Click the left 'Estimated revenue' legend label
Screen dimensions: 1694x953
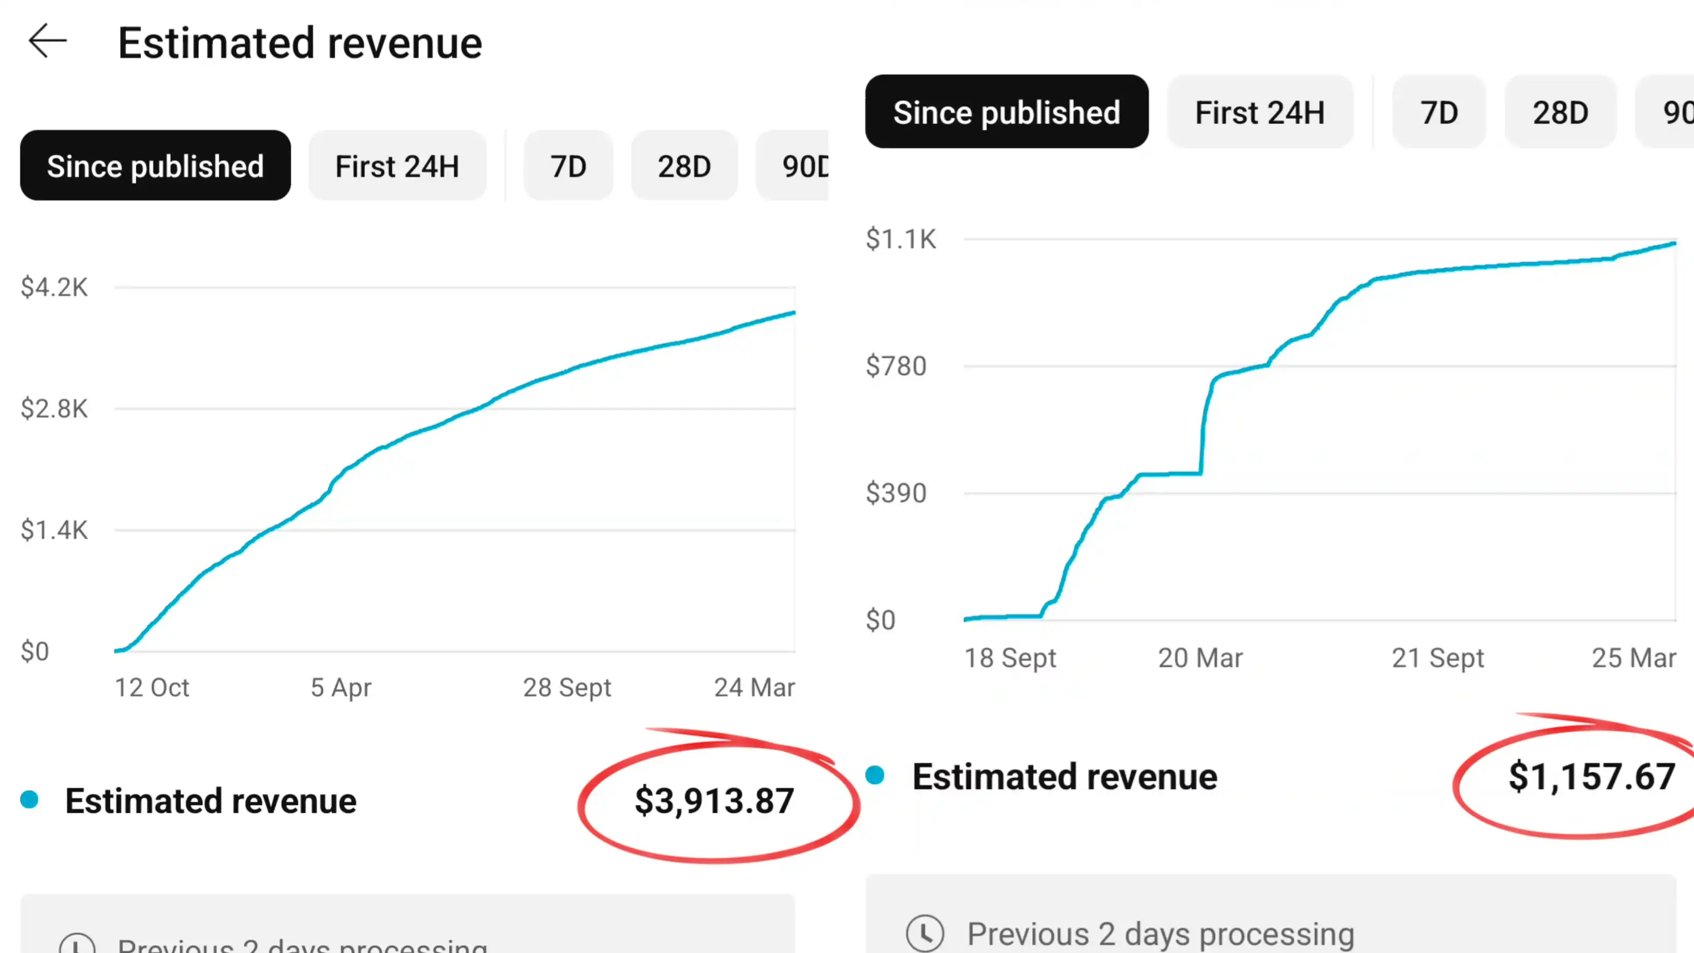[210, 800]
